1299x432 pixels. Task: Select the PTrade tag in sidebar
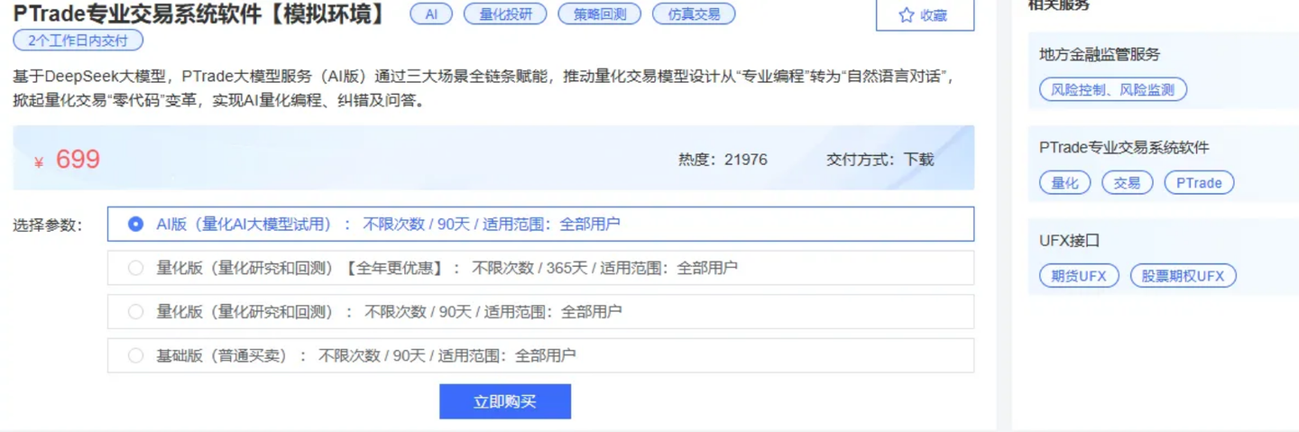coord(1199,183)
